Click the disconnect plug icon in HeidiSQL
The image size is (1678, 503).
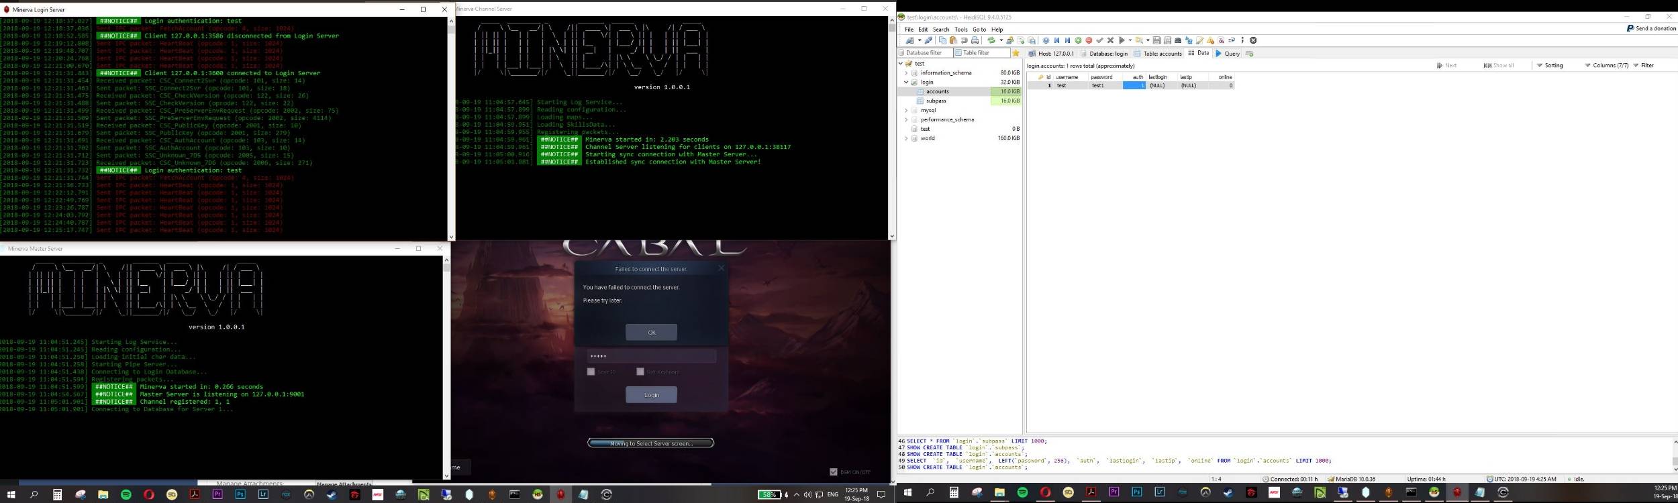(928, 40)
